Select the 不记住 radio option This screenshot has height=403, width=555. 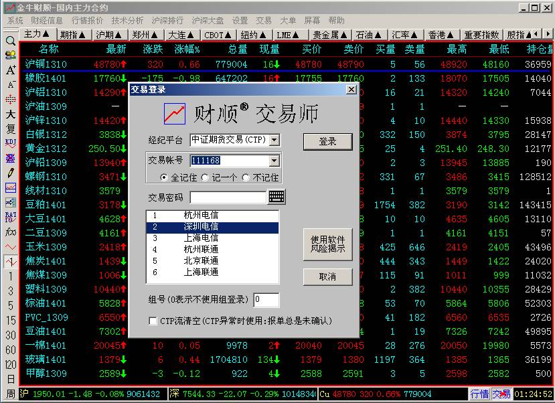pos(246,177)
